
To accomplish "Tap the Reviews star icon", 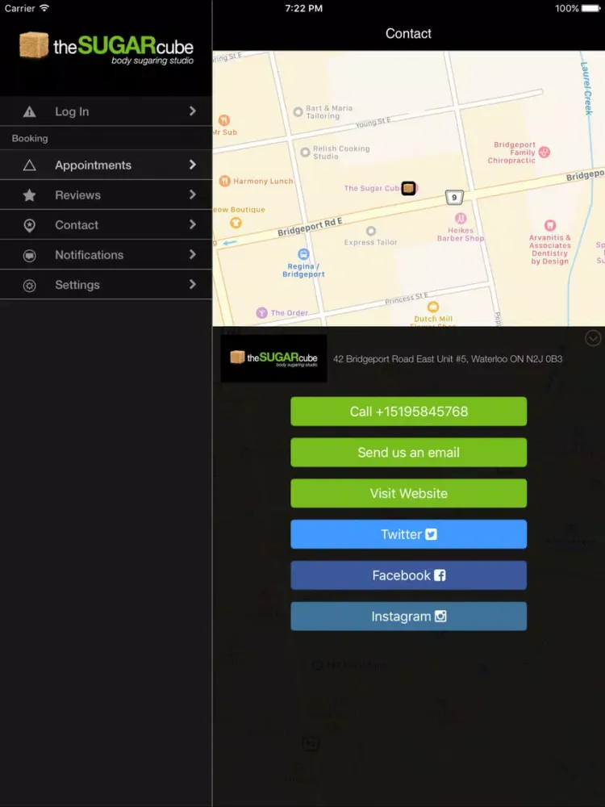I will (x=29, y=195).
